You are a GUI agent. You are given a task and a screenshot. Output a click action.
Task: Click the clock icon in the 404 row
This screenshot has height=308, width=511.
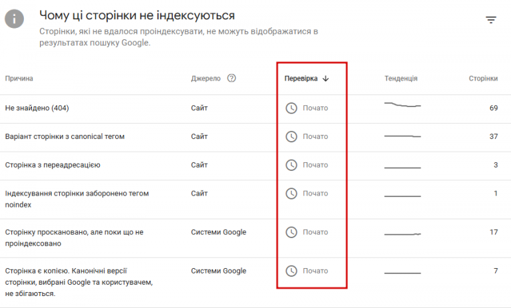point(291,108)
